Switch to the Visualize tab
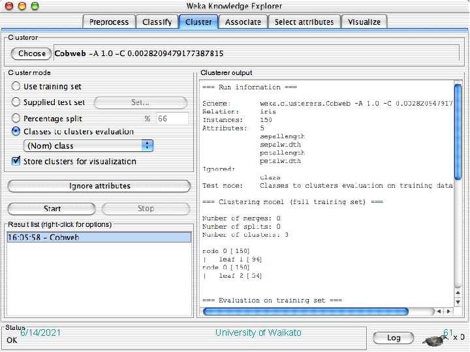 point(364,22)
